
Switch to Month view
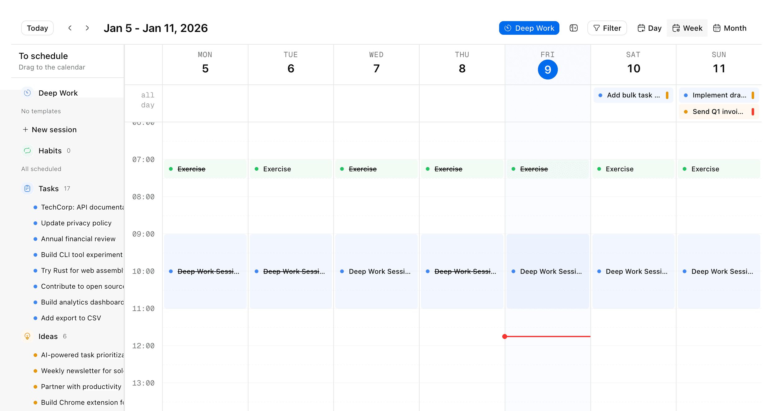click(729, 28)
